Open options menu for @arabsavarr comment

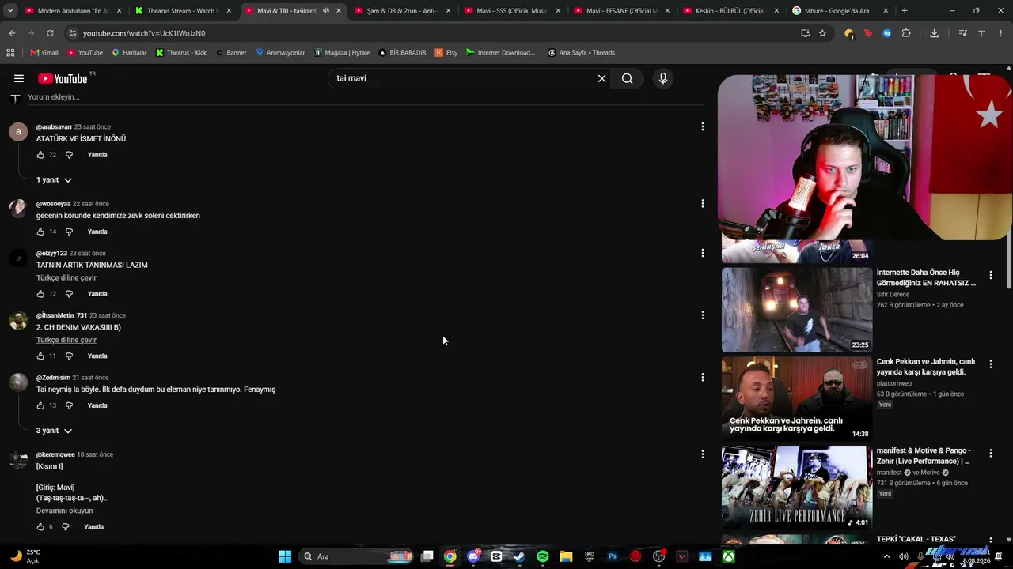tap(702, 126)
